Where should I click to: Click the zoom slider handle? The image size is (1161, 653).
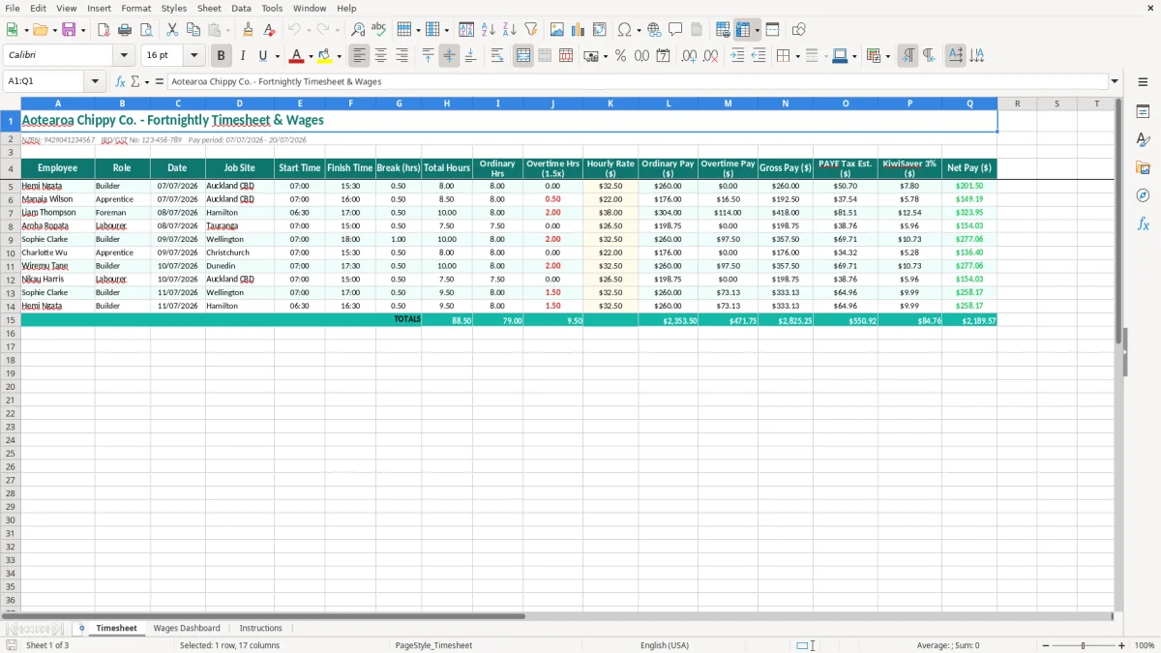click(1084, 645)
